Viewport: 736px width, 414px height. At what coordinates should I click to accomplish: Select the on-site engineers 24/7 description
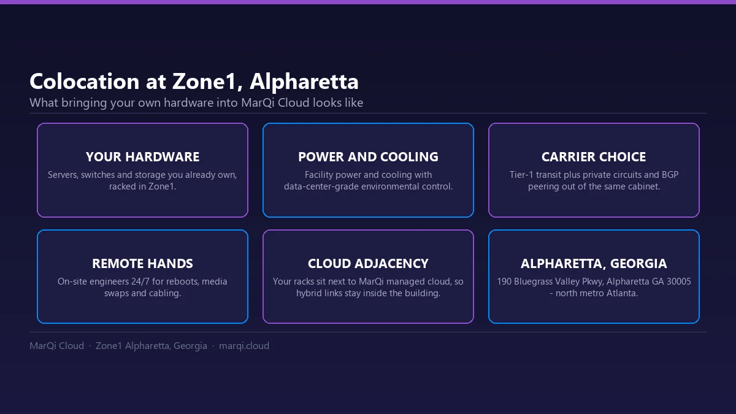[x=142, y=287]
